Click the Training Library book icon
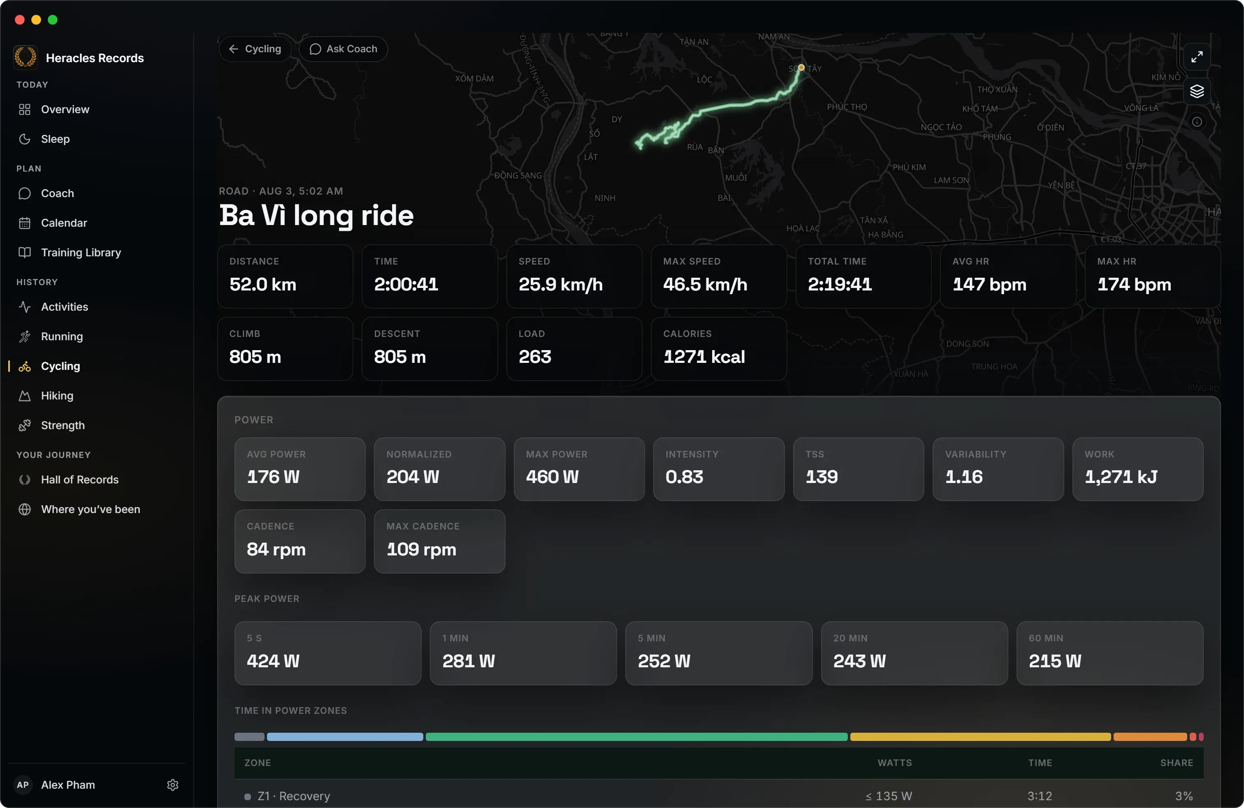1244x808 pixels. pos(25,253)
